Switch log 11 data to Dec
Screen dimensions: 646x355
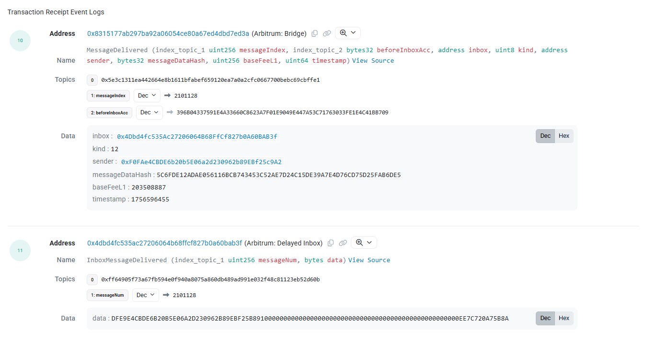click(545, 318)
